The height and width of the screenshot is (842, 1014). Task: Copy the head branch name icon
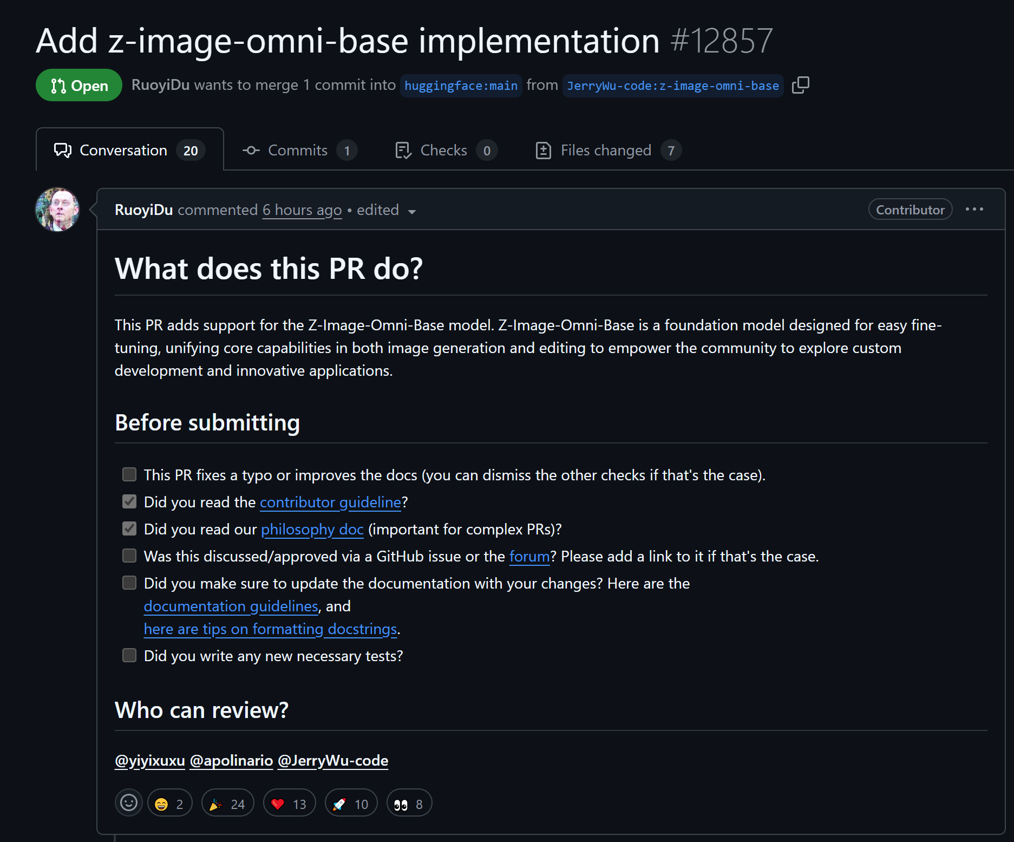point(801,85)
